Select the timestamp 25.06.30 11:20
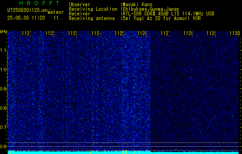Viewport: 242px width, 154px height. pos(26,18)
